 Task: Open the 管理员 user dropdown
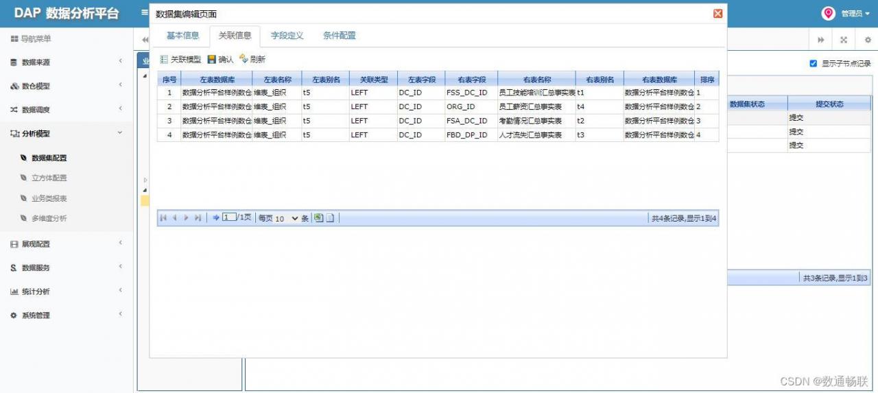[855, 13]
